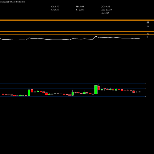Click the OC: 4.33 reading
This screenshot has width=154, height=154.
[x=105, y=6]
